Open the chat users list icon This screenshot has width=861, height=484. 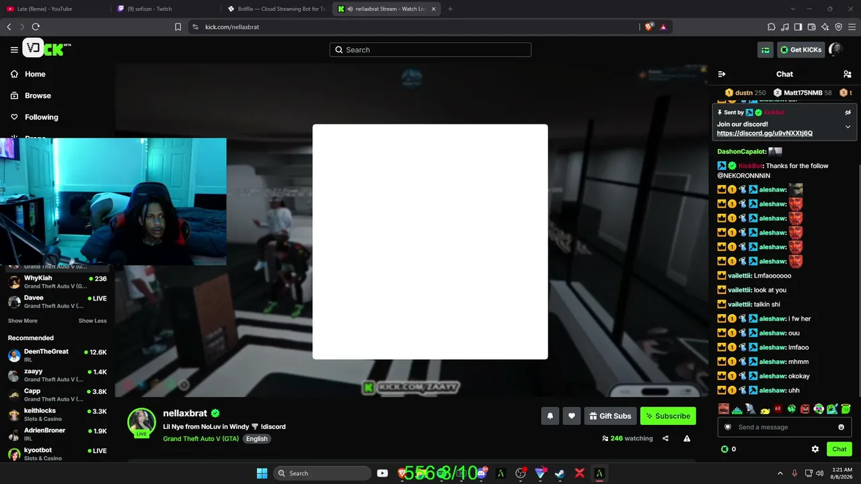(x=848, y=74)
